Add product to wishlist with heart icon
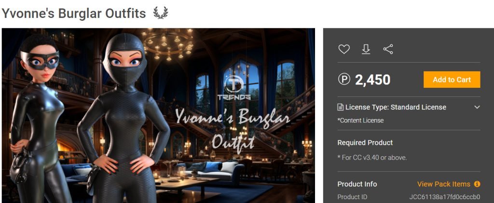The width and height of the screenshot is (494, 203). [x=343, y=49]
